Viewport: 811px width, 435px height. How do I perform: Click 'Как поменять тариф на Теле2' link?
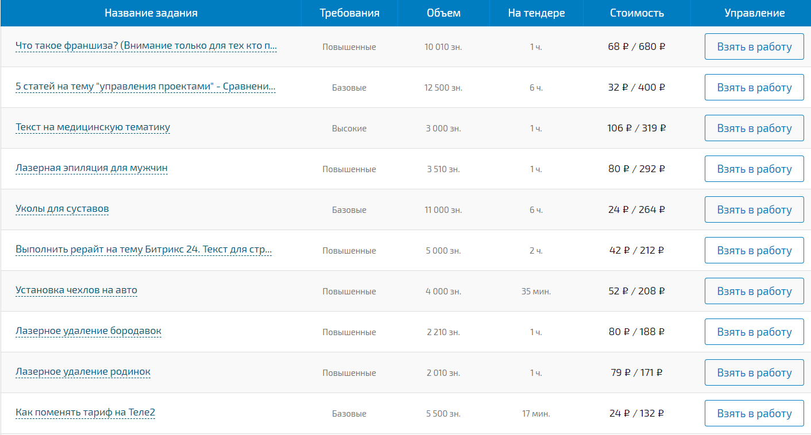pos(85,413)
